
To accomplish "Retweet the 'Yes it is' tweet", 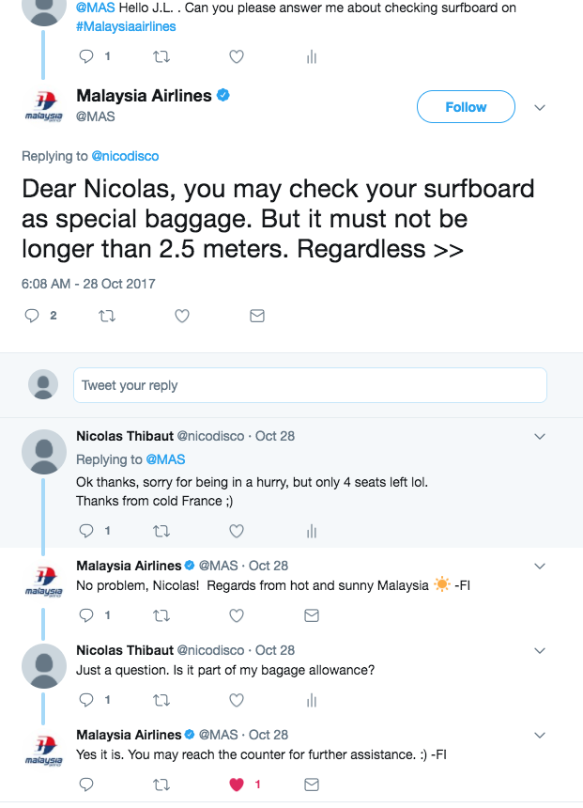I will pyautogui.click(x=161, y=785).
